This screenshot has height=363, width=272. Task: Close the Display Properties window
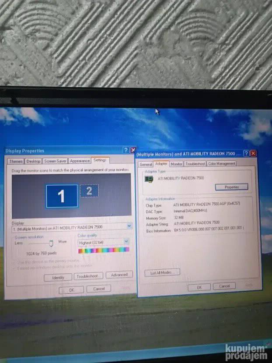click(133, 150)
